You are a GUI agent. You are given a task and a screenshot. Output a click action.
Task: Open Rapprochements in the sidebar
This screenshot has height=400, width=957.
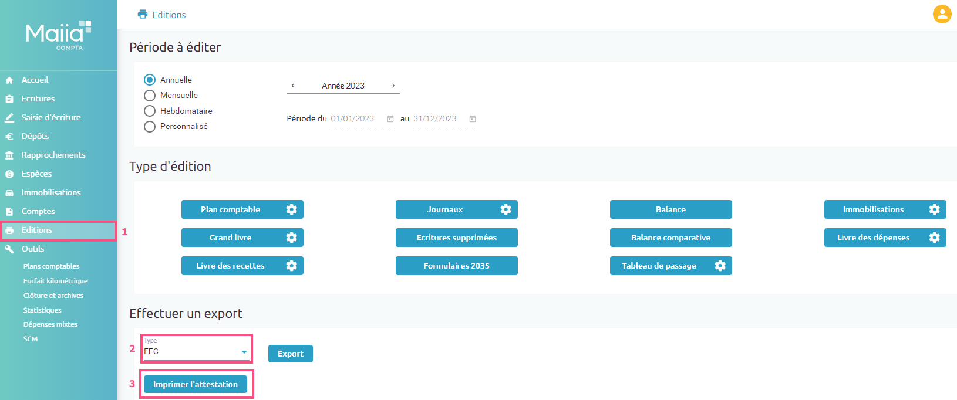(53, 155)
